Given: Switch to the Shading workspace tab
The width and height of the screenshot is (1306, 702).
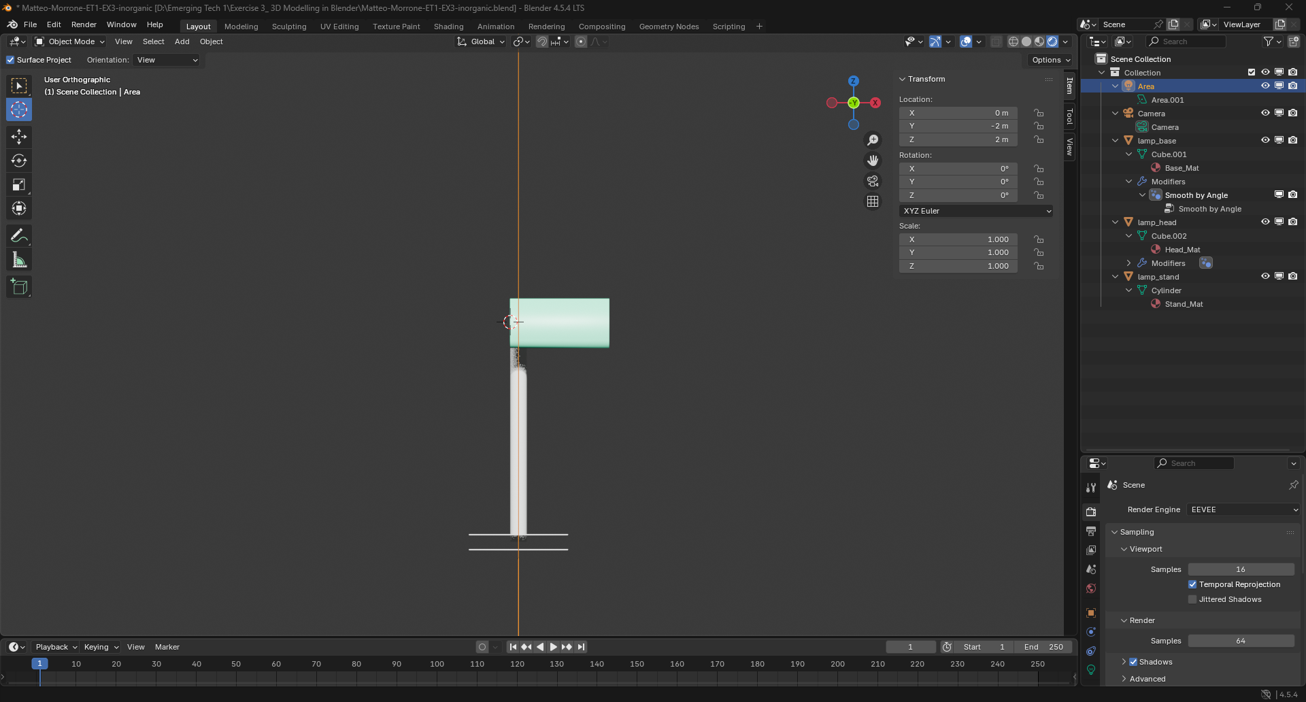Looking at the screenshot, I should point(448,27).
